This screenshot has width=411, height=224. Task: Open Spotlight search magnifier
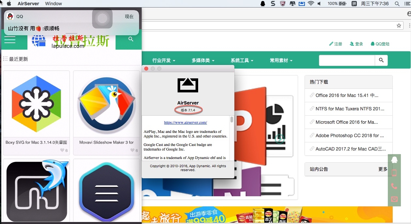click(x=397, y=4)
